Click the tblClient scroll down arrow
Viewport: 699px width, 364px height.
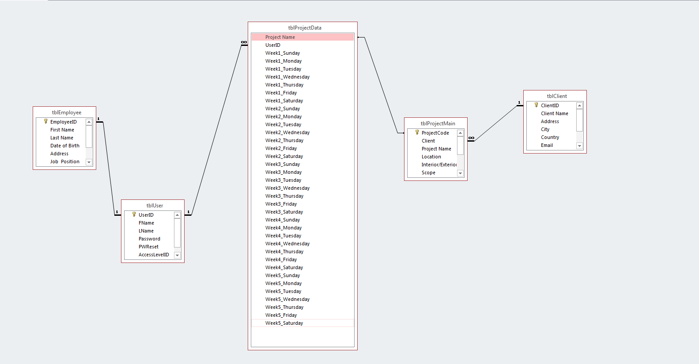579,146
